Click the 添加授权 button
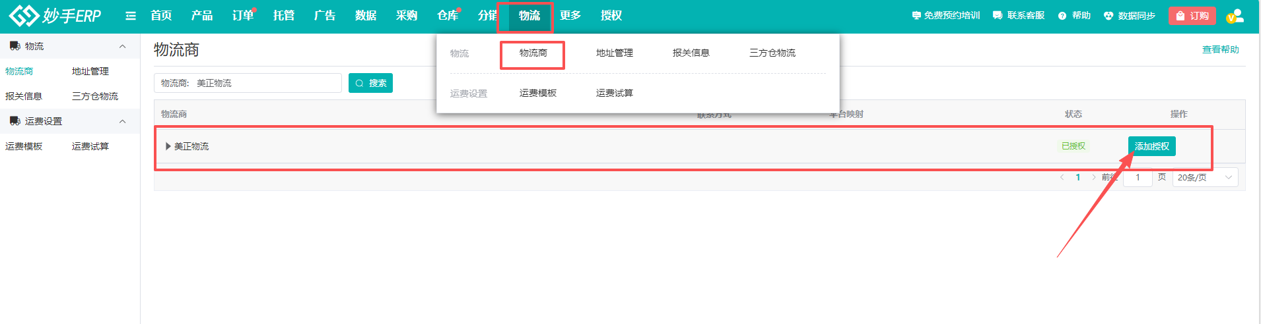Image resolution: width=1261 pixels, height=324 pixels. click(x=1152, y=146)
